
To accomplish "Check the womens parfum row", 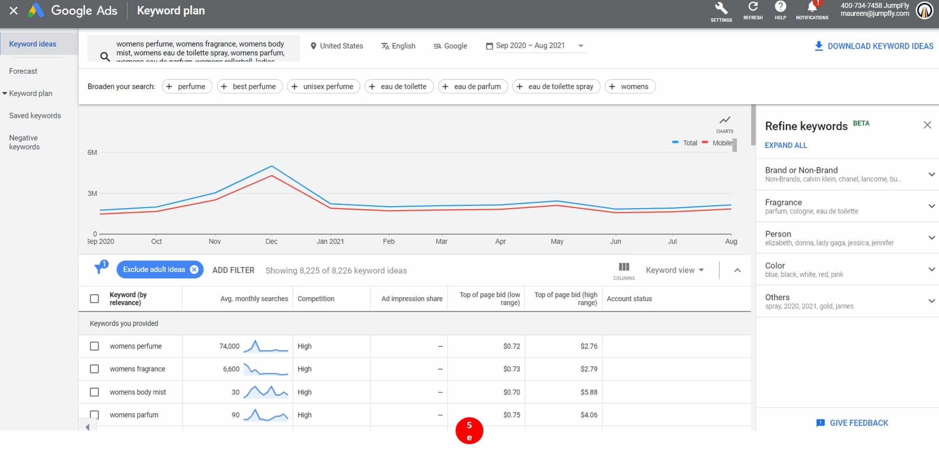I will [x=94, y=415].
